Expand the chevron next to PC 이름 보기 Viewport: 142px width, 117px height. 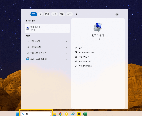coord(66,47)
